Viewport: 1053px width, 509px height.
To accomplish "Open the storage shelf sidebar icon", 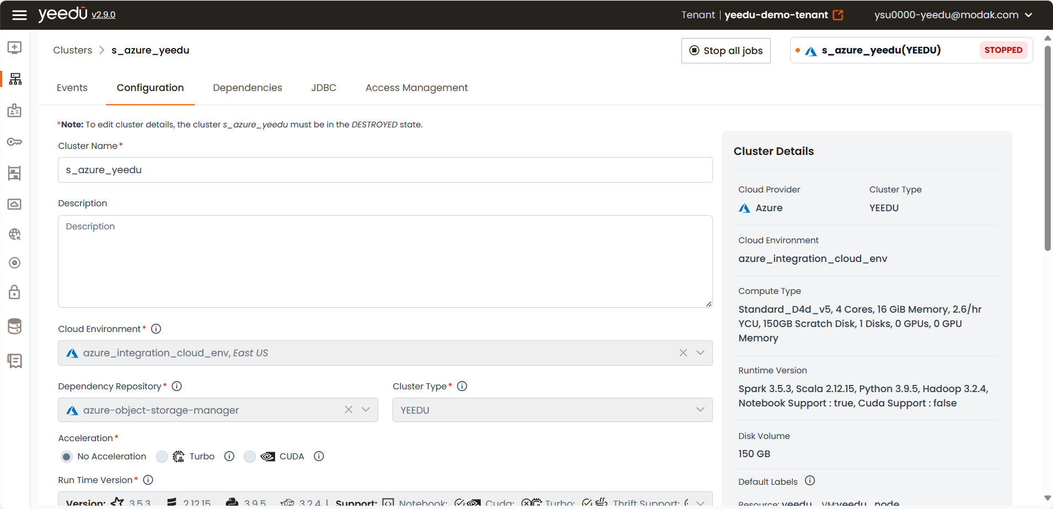I will coord(15,173).
